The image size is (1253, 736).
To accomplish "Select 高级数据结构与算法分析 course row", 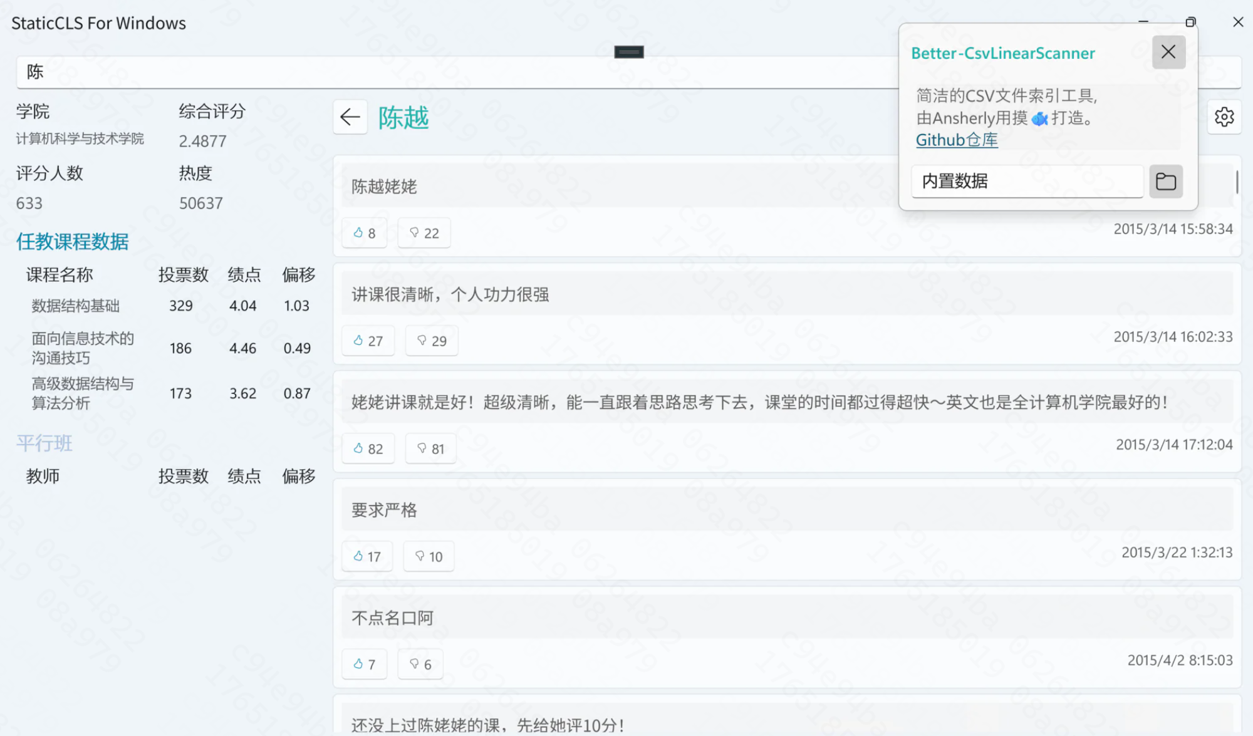I will (x=83, y=393).
